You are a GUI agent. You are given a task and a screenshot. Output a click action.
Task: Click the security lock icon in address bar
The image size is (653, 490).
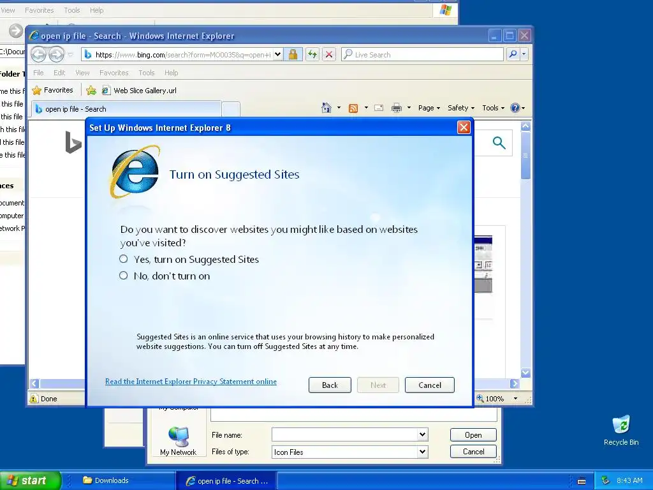293,55
